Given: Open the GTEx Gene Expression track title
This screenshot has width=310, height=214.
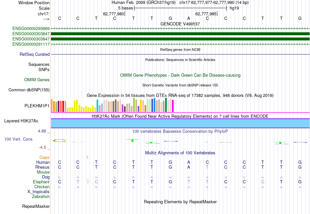Looking at the screenshot, I should pyautogui.click(x=180, y=96).
